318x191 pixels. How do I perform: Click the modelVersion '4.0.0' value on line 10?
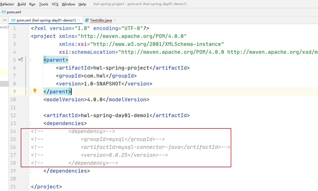coord(95,100)
